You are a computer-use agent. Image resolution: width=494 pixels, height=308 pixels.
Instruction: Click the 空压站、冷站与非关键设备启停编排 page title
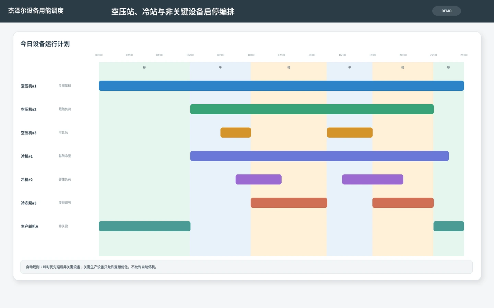173,12
